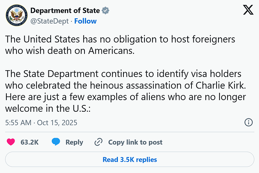Like the post with the heart icon
This screenshot has width=259, height=173.
[x=11, y=142]
